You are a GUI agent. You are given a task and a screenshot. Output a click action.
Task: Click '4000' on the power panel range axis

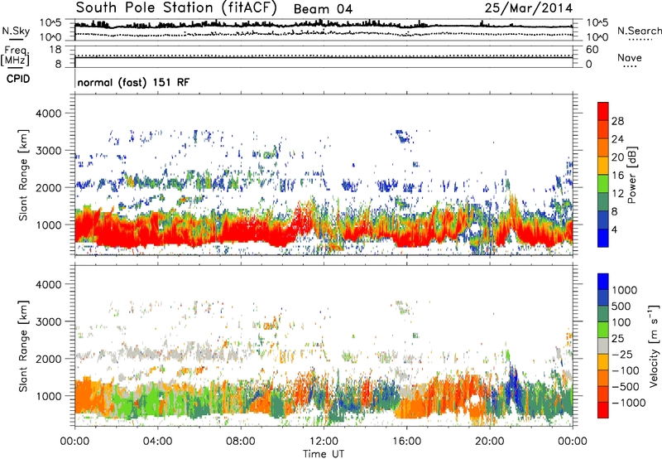49,114
